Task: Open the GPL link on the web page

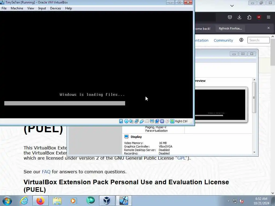Action: [182, 158]
